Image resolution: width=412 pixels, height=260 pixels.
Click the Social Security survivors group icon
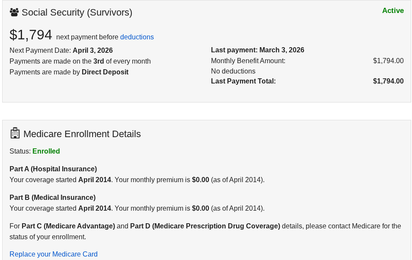14,13
